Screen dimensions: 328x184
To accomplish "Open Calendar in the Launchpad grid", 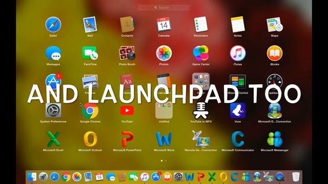I will point(164,25).
